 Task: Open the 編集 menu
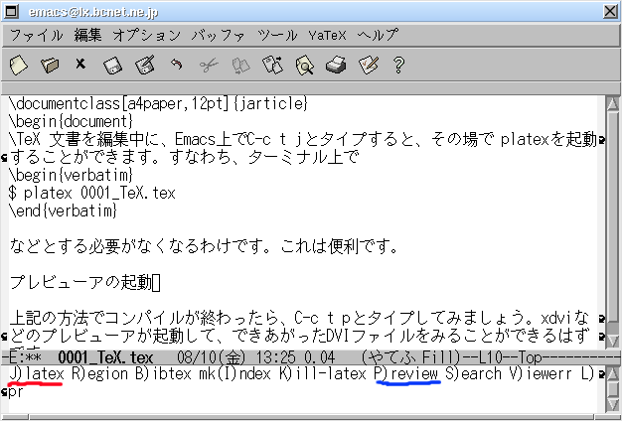click(x=87, y=36)
